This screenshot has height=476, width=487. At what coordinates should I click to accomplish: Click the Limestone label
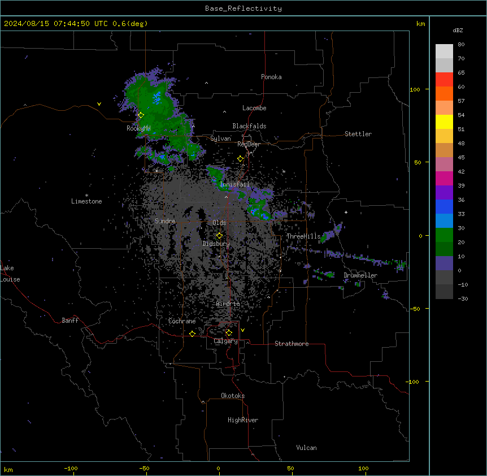(x=86, y=201)
